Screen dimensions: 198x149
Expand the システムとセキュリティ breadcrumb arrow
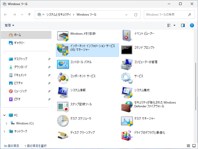point(74,15)
